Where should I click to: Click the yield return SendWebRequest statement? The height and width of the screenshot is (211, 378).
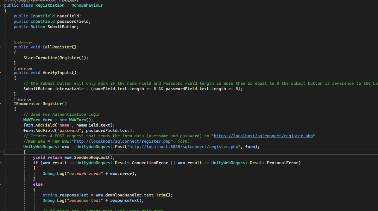[74, 157]
